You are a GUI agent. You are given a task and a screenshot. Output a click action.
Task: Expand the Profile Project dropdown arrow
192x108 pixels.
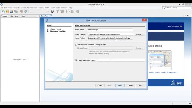(81, 11)
